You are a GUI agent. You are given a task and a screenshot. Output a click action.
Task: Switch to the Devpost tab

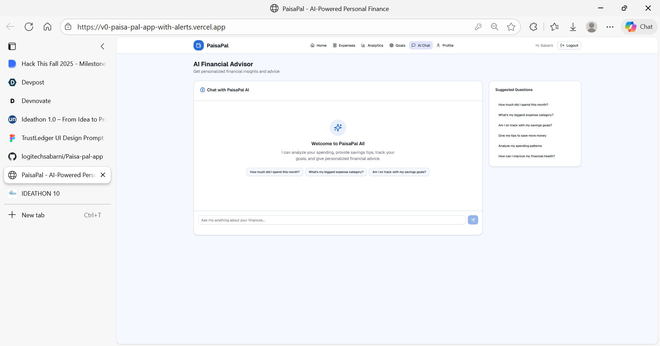pos(57,82)
